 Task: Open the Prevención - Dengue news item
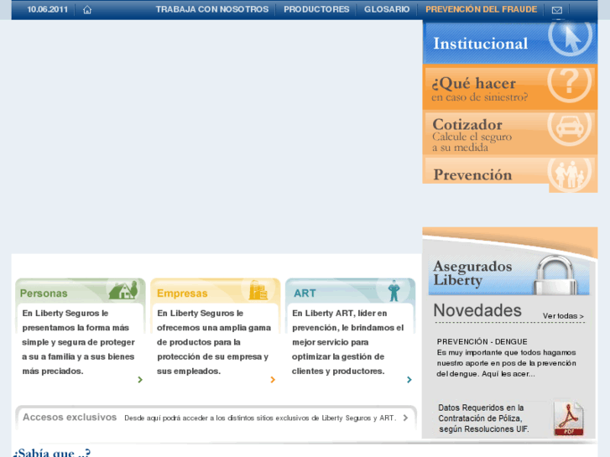(x=507, y=358)
